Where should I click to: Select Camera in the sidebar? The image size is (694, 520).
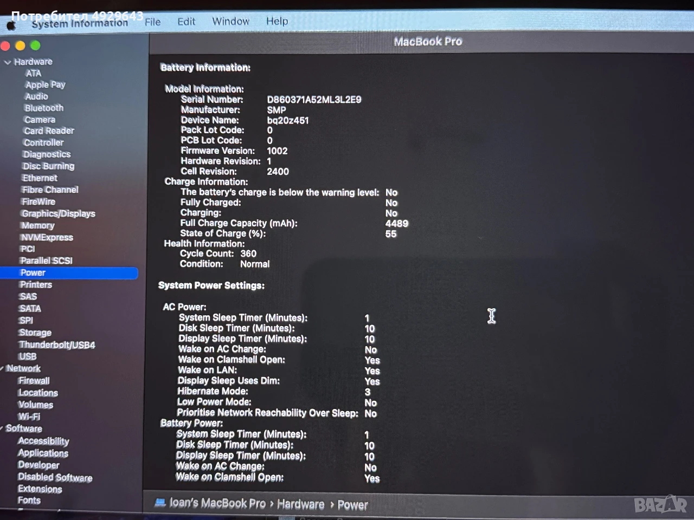coord(40,120)
